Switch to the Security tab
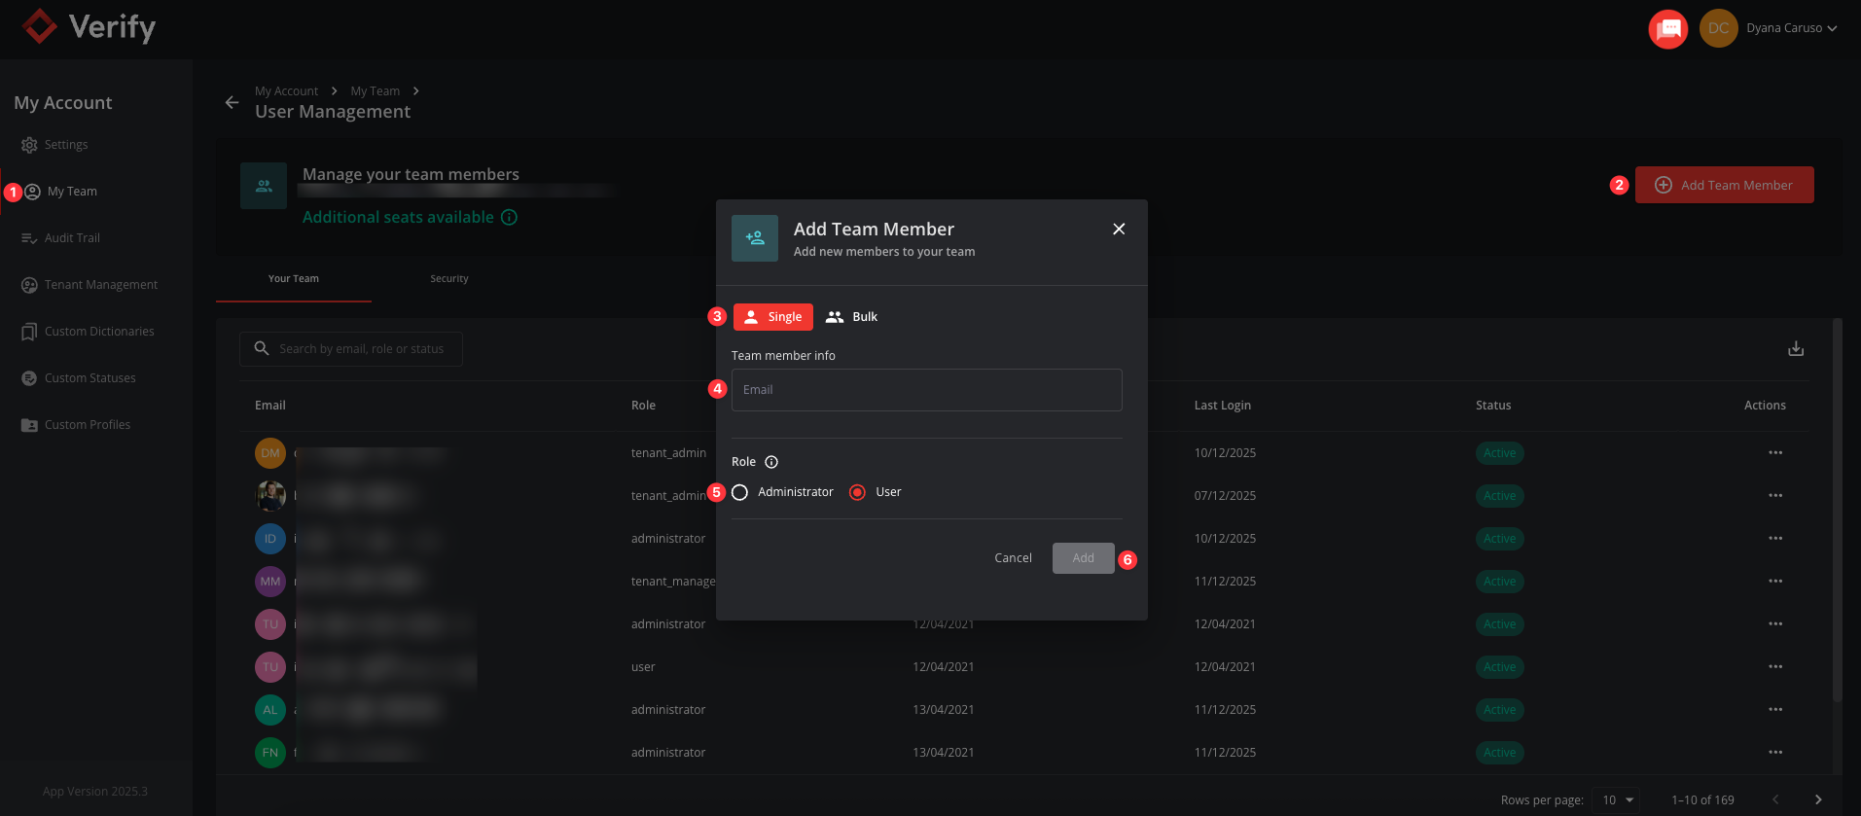Screen dimensions: 1861x816 click(448, 279)
